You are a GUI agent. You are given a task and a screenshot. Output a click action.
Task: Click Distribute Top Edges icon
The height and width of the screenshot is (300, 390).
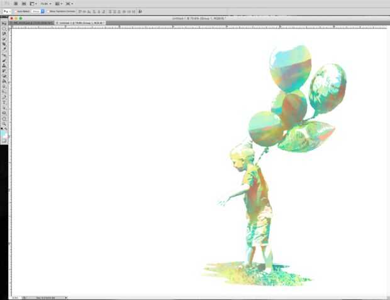pyautogui.click(x=110, y=11)
